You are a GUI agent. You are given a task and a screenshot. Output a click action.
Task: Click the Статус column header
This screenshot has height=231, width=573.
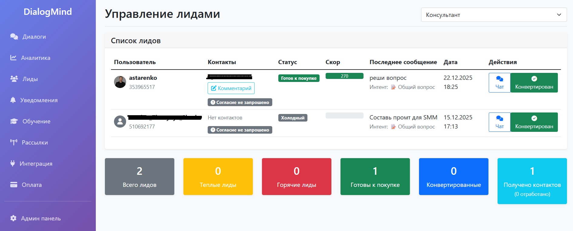click(x=287, y=62)
